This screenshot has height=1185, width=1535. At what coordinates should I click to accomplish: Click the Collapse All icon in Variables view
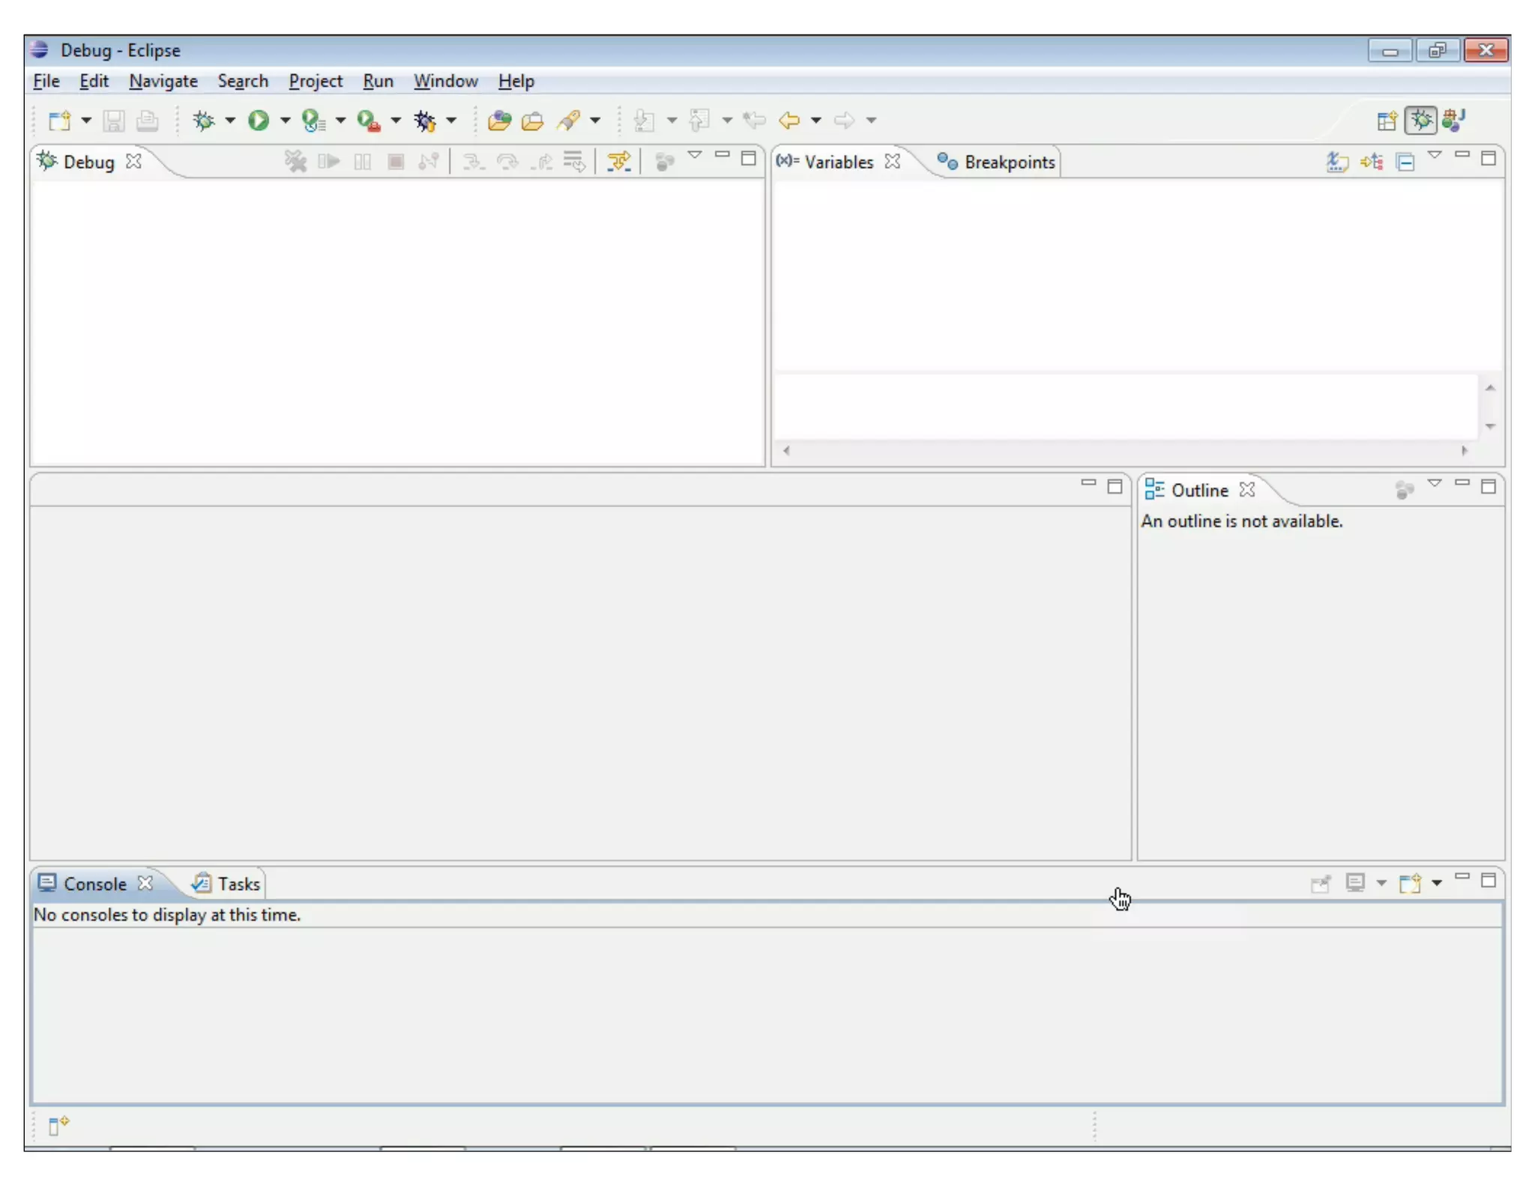[x=1405, y=161]
